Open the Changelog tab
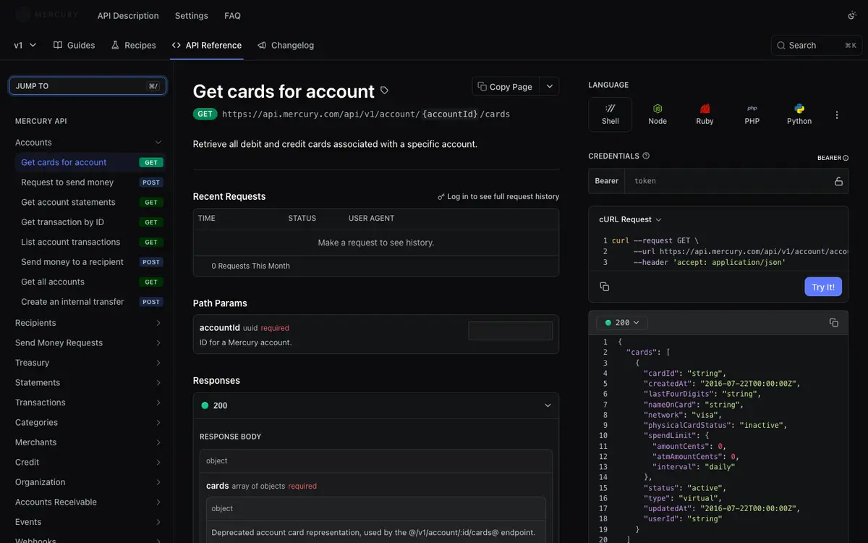The image size is (868, 543). point(286,45)
